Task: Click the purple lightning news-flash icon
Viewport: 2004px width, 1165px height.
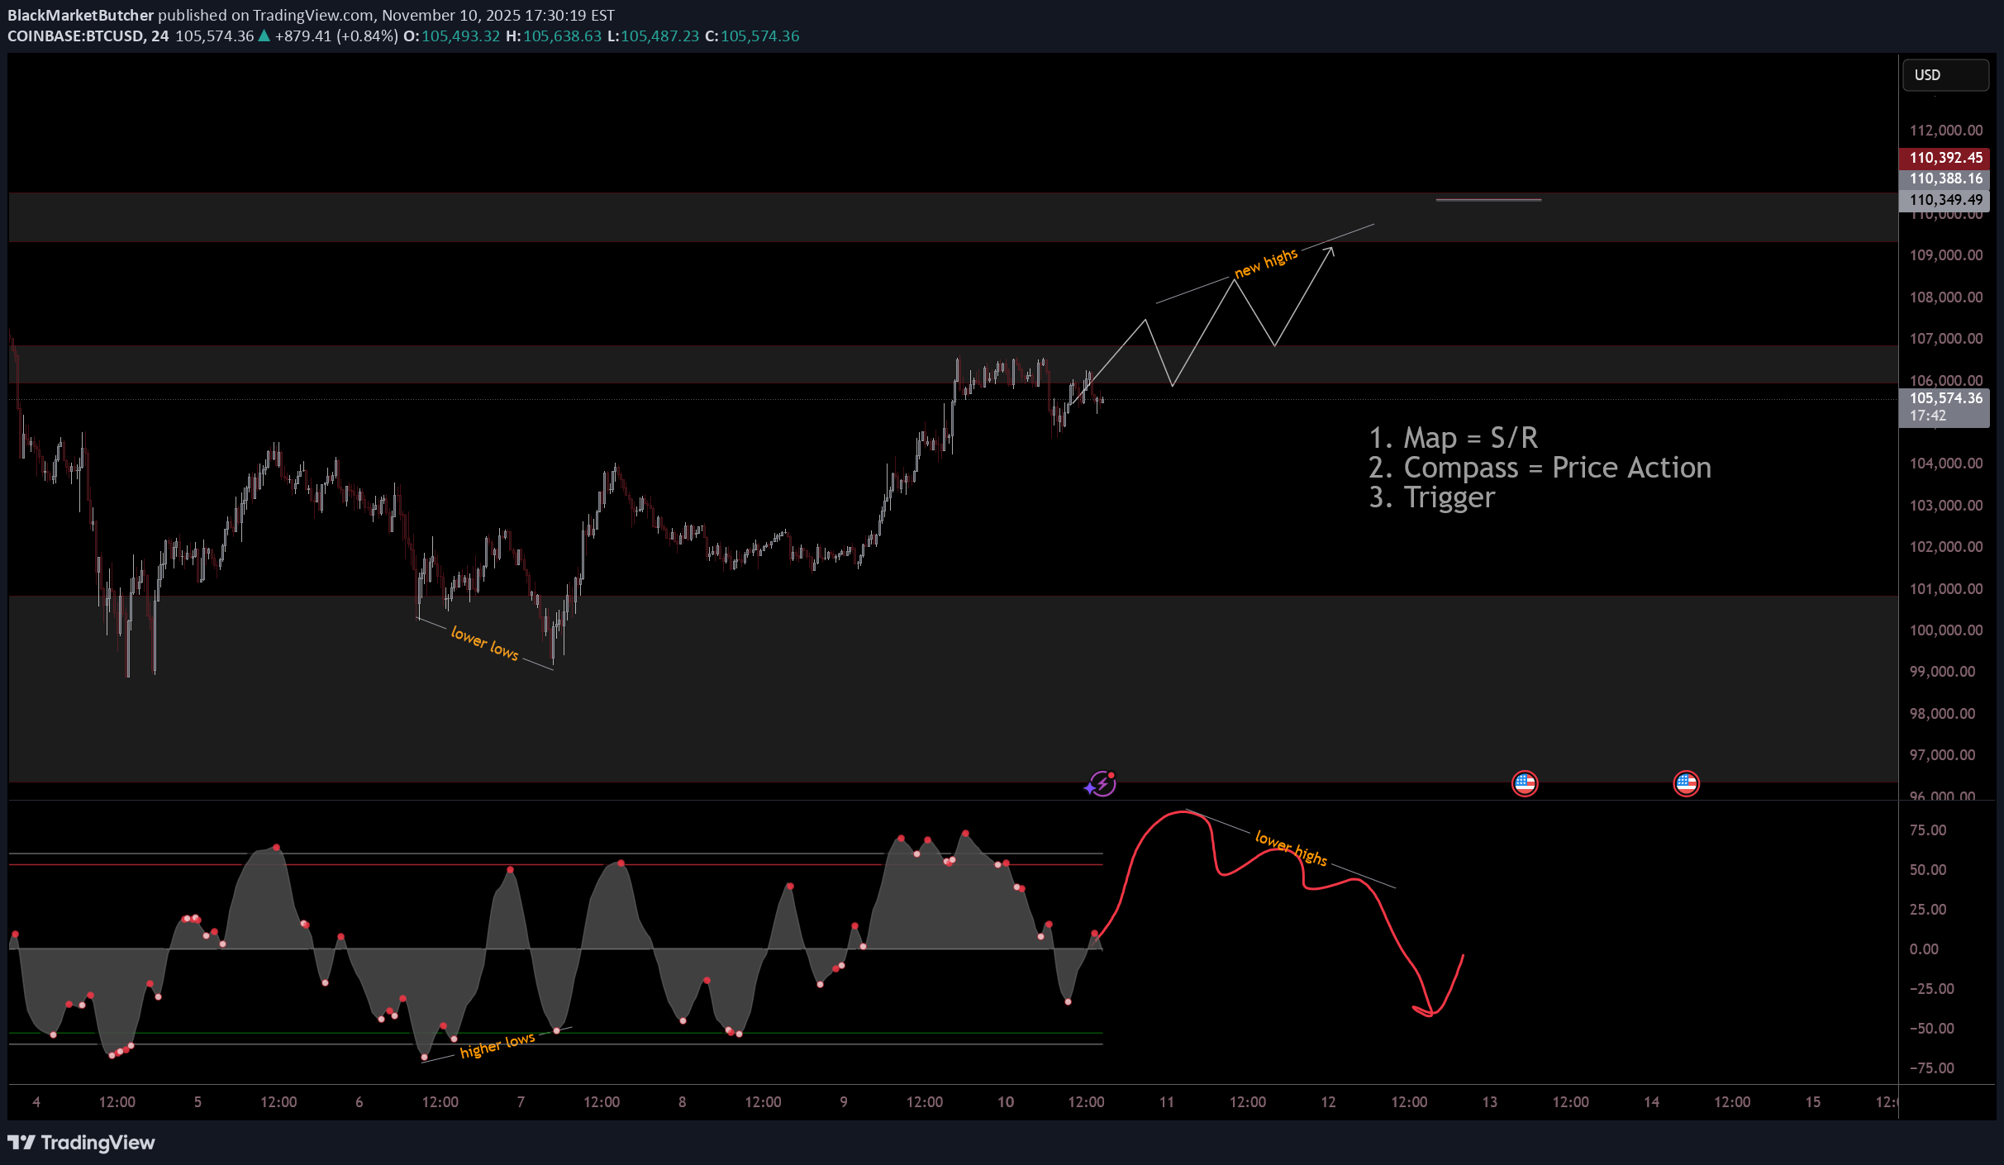Action: (x=1102, y=783)
